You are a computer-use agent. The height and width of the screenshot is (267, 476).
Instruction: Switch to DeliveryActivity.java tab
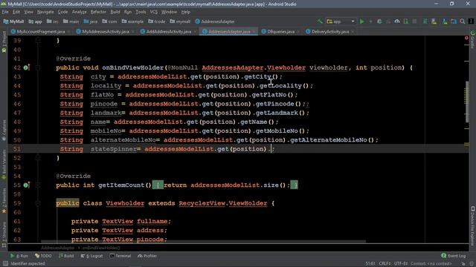click(x=330, y=31)
